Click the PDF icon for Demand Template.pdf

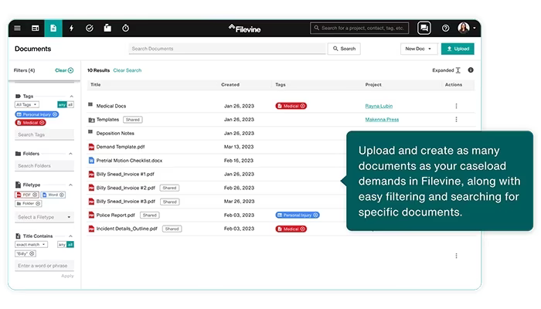point(91,147)
